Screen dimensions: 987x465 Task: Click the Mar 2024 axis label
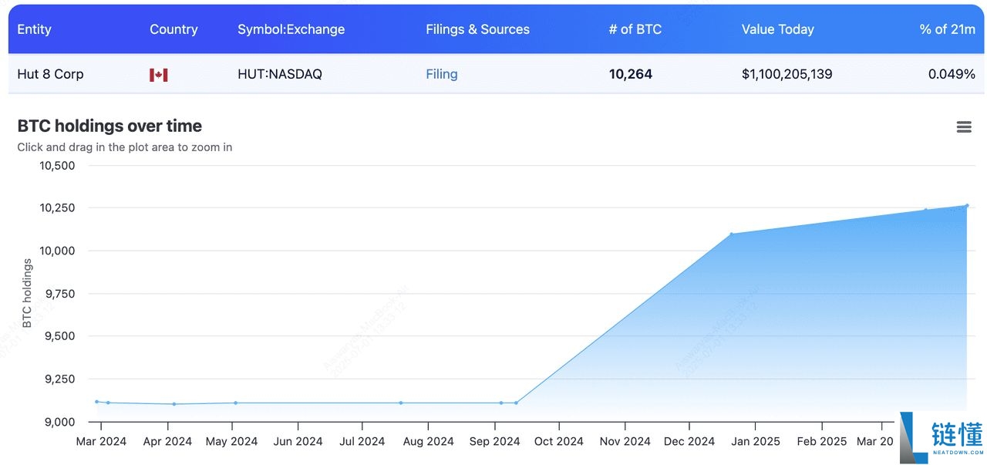click(101, 440)
